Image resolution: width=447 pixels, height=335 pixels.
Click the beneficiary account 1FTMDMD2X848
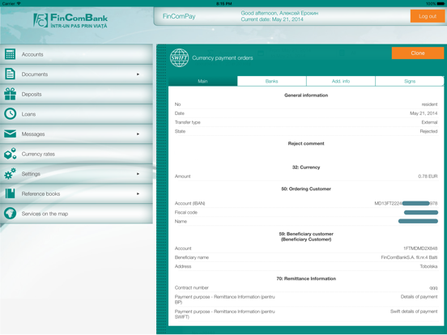420,248
